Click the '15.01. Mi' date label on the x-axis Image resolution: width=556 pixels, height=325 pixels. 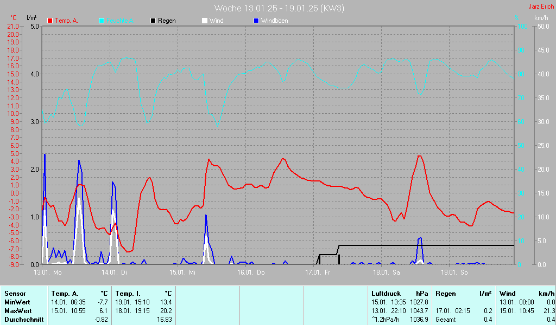(x=182, y=272)
